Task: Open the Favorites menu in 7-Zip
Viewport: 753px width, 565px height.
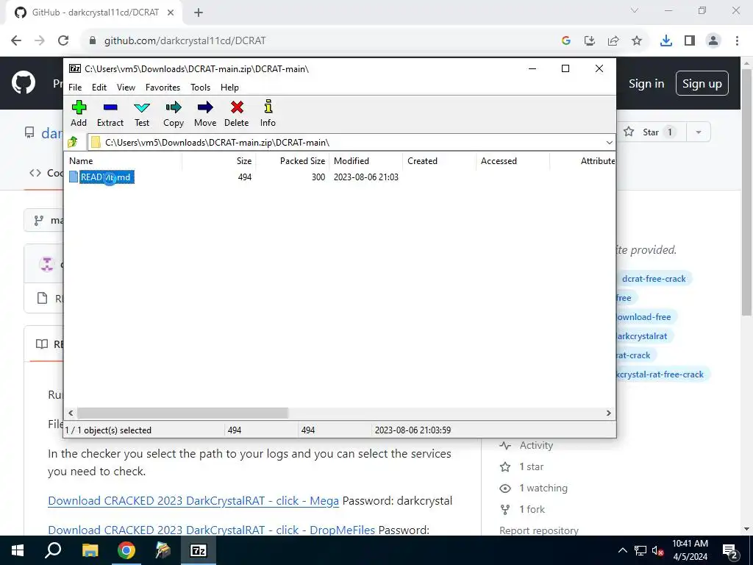Action: tap(163, 88)
